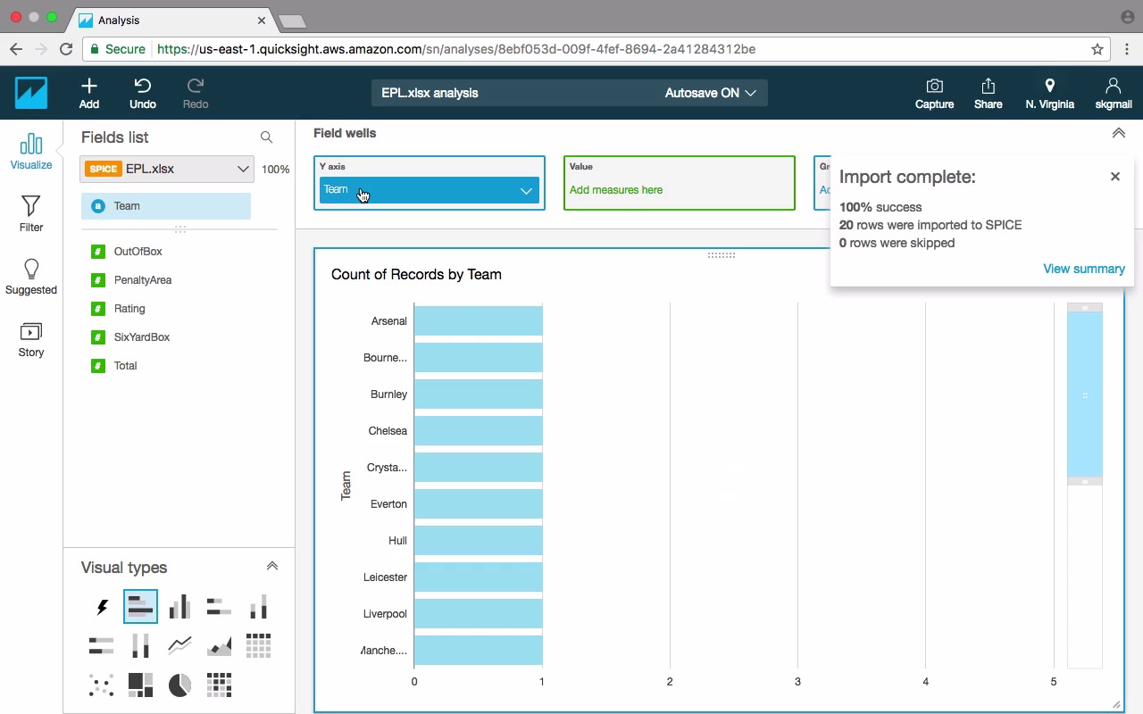Screen dimensions: 1143x714
Task: Collapse the Field wells section
Action: pyautogui.click(x=1118, y=133)
